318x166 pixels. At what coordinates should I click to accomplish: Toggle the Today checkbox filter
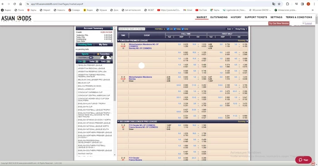pos(174,29)
